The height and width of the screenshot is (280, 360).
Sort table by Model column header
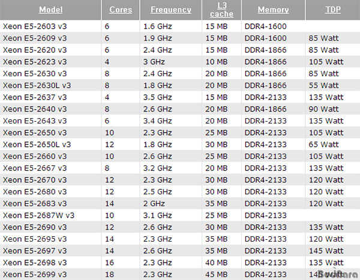tap(51, 10)
